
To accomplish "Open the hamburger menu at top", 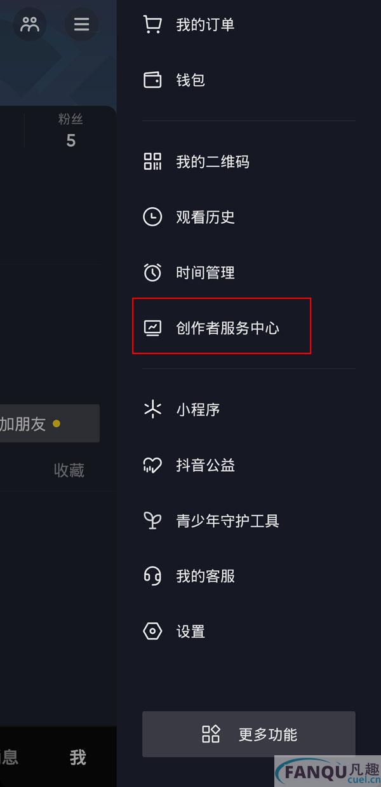I will (81, 24).
